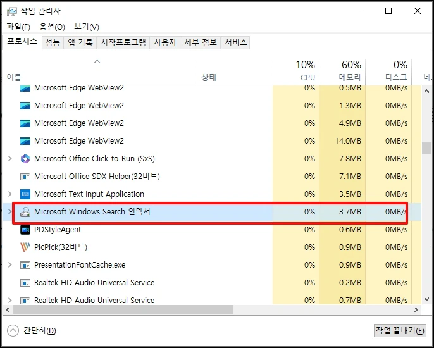The width and height of the screenshot is (434, 348).
Task: Open the 보기(V) menu
Action: (86, 27)
